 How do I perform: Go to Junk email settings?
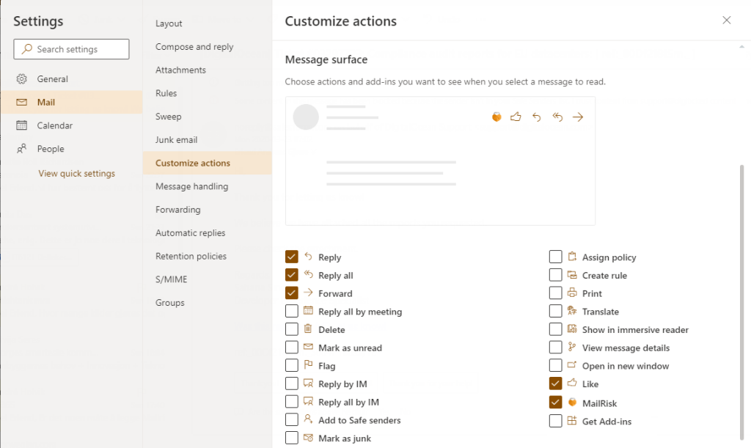click(176, 140)
